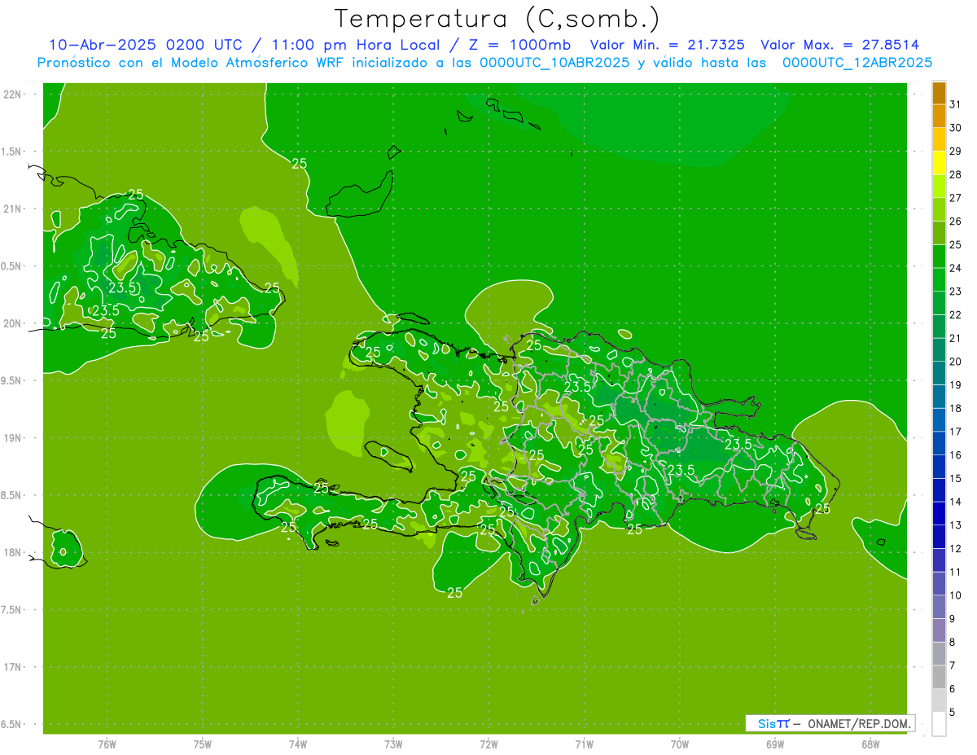977x755 pixels.
Task: Click the 'Valor Max. = 27.8514' readout
Action: [x=840, y=45]
